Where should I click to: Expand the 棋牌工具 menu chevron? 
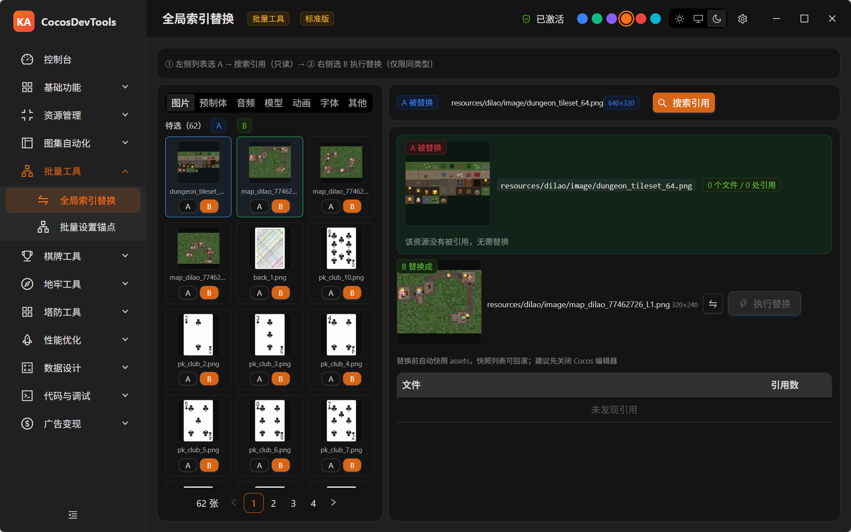point(125,256)
